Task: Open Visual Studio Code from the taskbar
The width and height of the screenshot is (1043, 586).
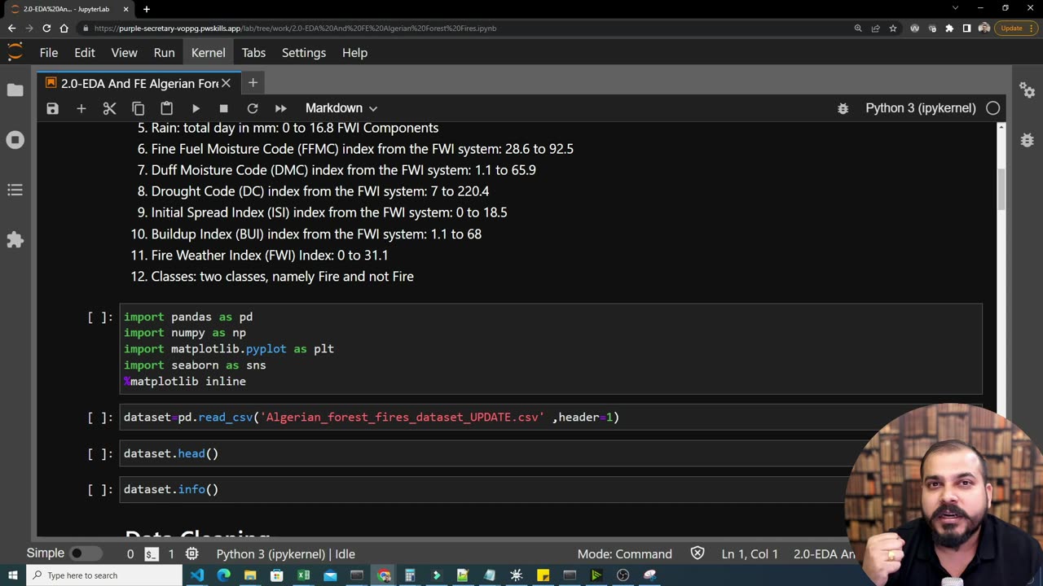Action: pyautogui.click(x=197, y=575)
